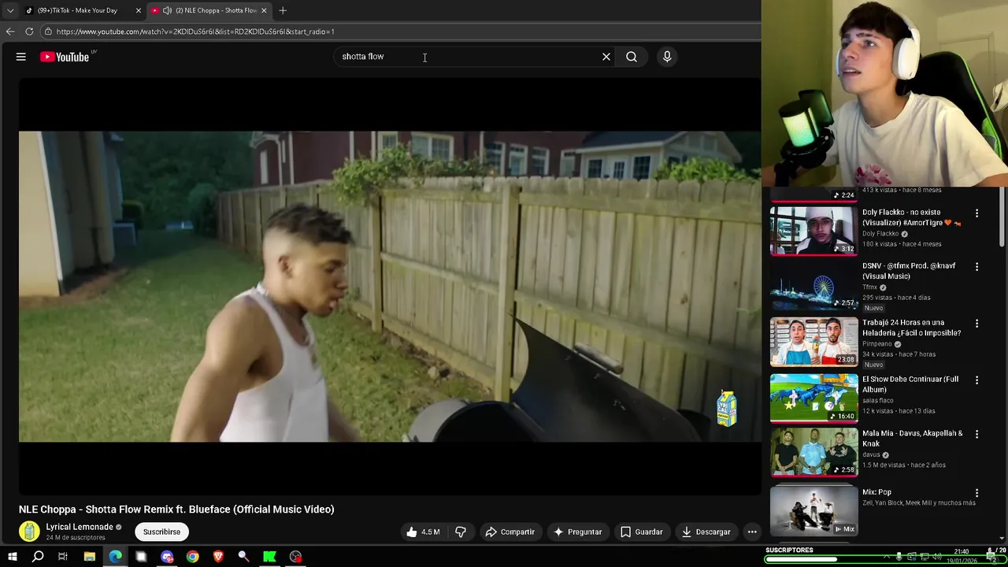Start voice search with the microphone

click(667, 57)
